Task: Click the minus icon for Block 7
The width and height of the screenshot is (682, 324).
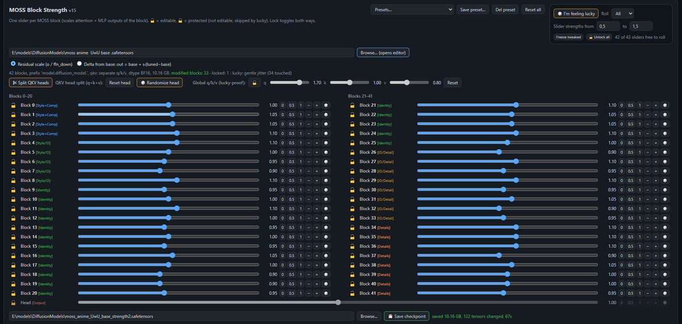Action: click(307, 171)
